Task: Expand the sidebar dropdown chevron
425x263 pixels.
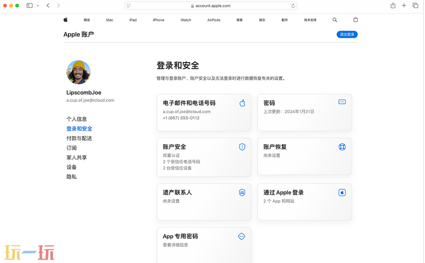Action: pos(38,5)
